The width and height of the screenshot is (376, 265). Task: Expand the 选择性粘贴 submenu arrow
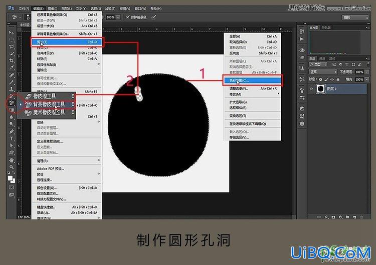99,64
